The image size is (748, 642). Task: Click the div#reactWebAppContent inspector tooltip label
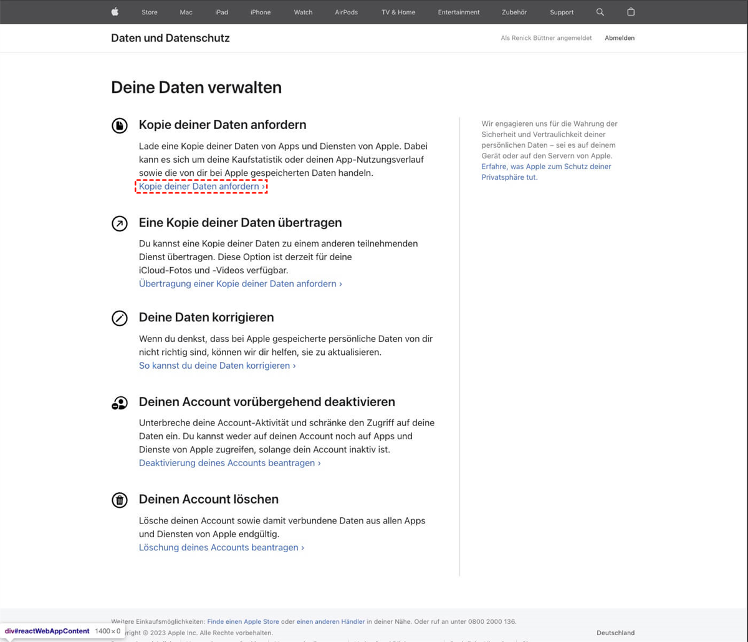point(47,631)
